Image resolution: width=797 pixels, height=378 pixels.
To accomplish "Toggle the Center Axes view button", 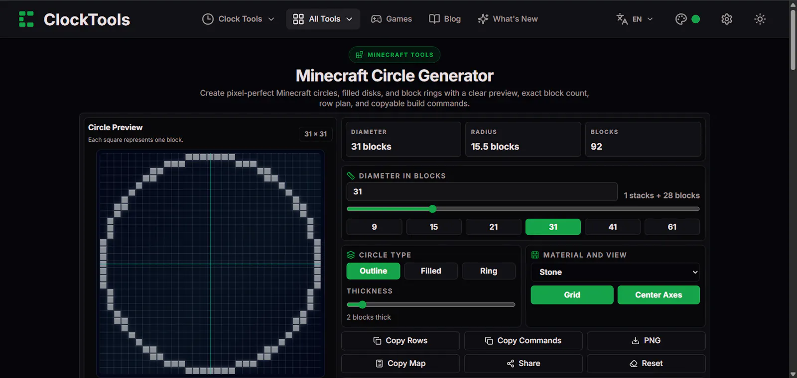I will click(659, 295).
